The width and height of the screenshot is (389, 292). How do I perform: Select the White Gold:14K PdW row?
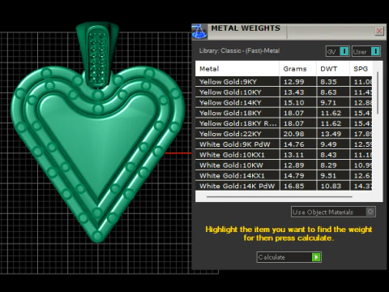pos(284,186)
